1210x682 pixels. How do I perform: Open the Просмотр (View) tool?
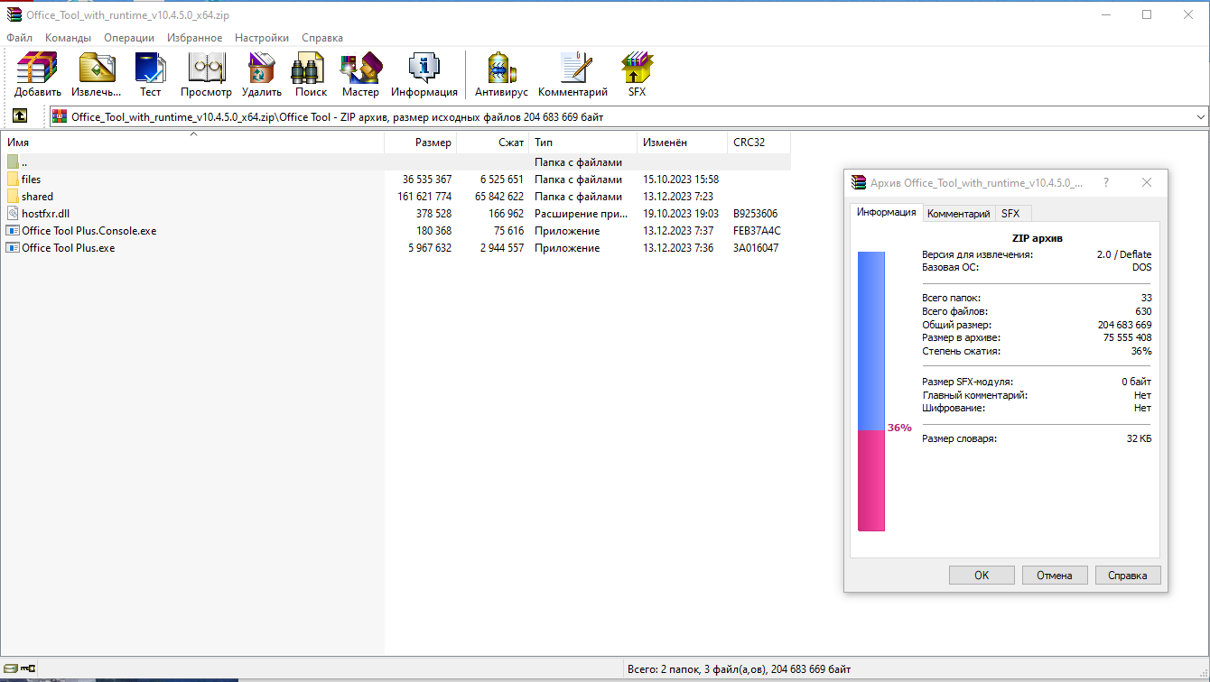[x=206, y=75]
